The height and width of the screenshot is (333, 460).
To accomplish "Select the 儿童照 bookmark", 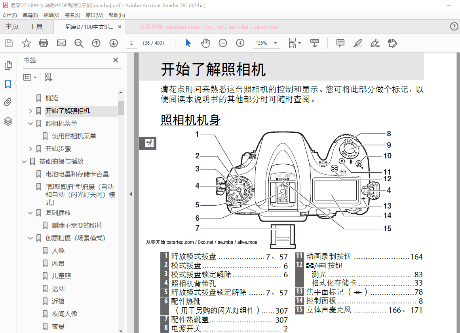I will point(61,276).
